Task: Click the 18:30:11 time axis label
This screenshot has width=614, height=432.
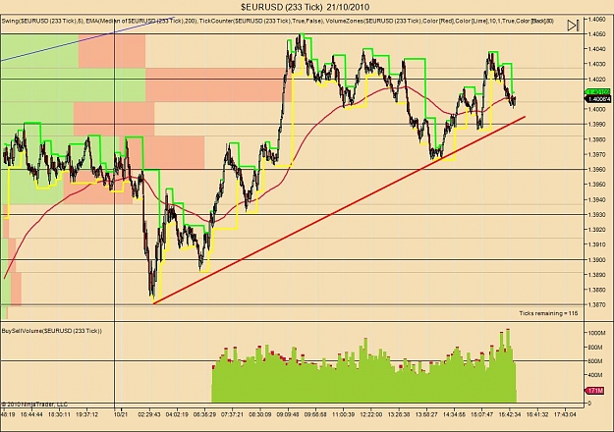Action: (x=60, y=414)
